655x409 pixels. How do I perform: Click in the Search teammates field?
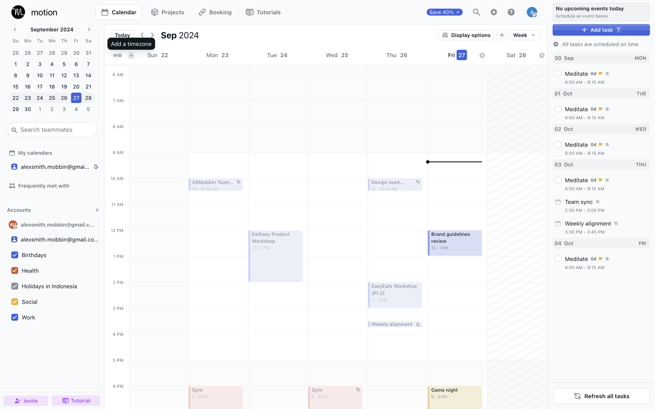coord(52,130)
